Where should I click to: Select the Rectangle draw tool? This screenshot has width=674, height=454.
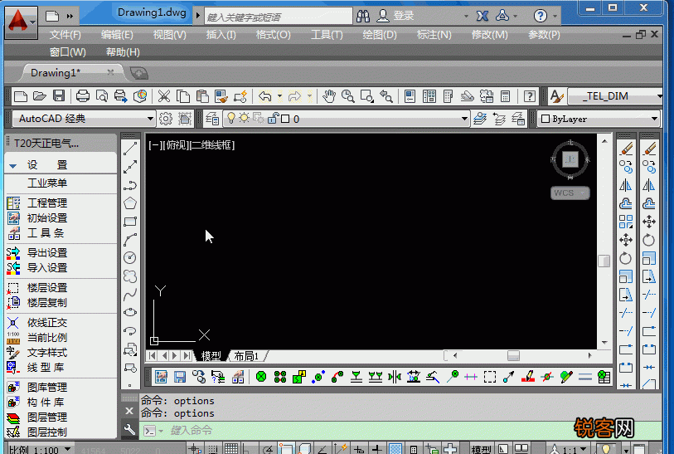(130, 222)
